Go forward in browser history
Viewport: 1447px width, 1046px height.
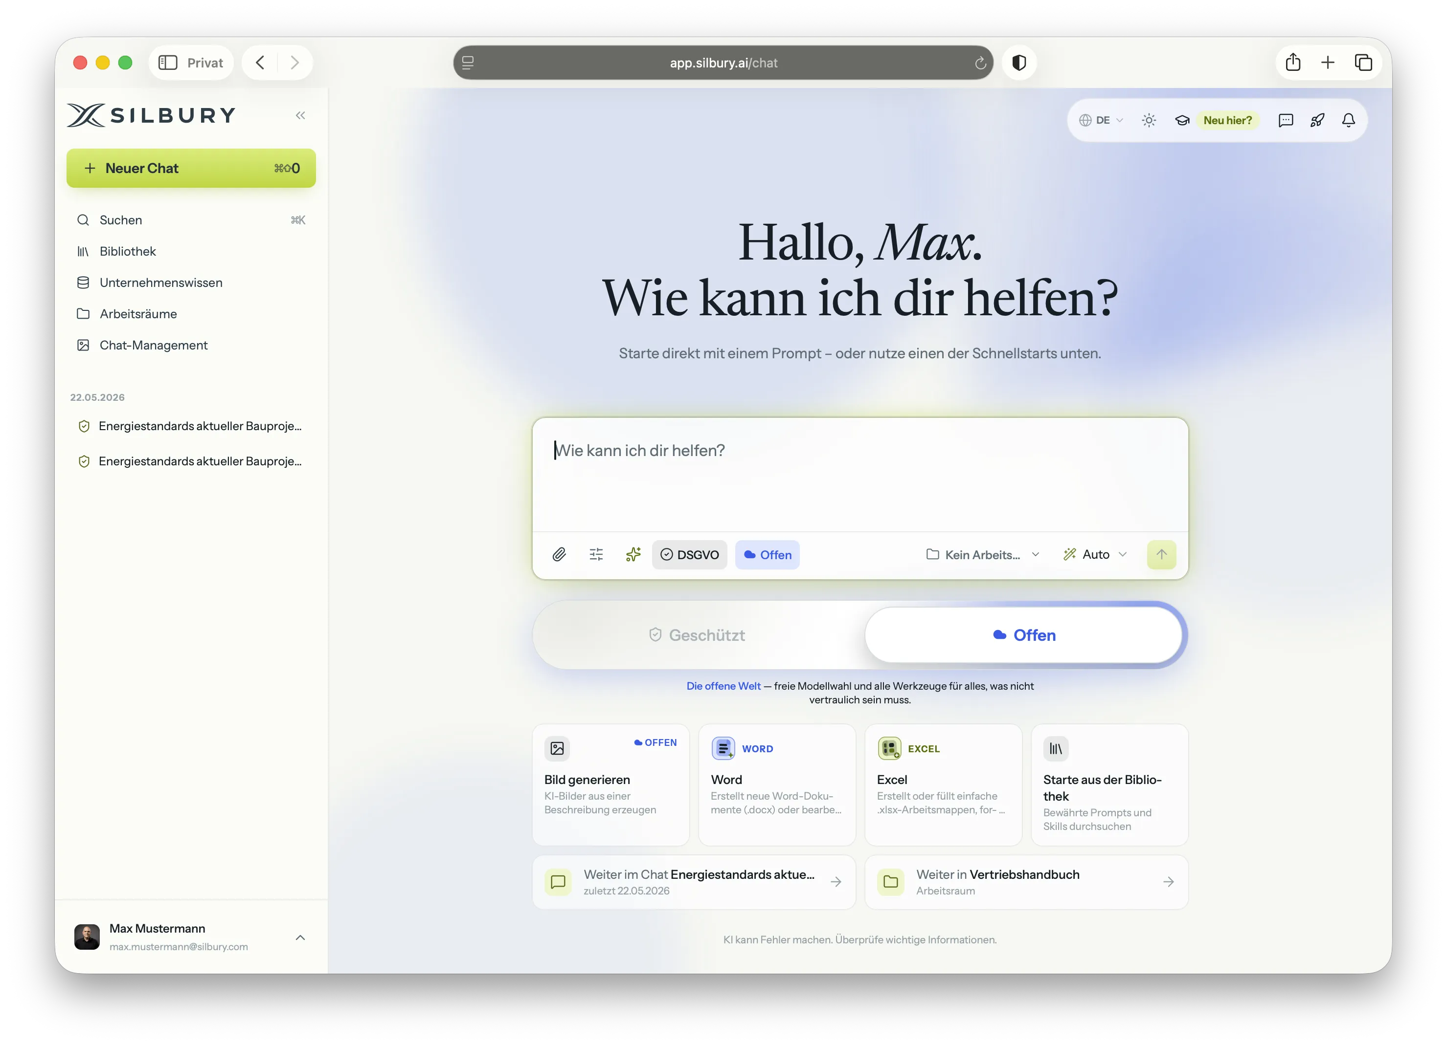[294, 63]
